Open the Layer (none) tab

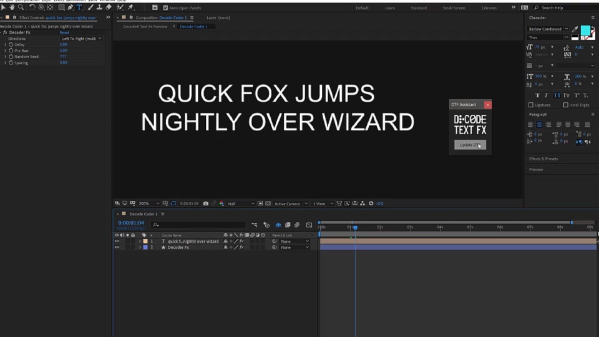218,17
